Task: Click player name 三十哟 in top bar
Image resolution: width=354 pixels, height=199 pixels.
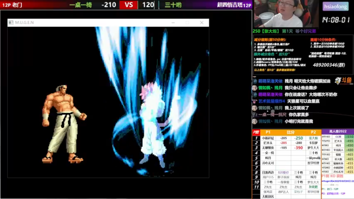Action: coord(173,5)
